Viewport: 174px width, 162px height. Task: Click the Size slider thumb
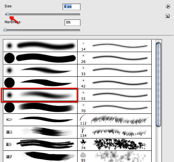point(8,14)
